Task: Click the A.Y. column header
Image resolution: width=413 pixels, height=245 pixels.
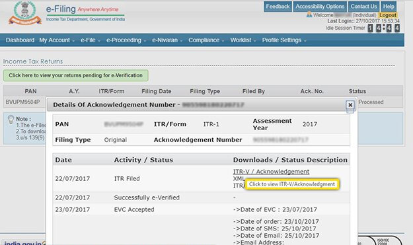Action: tap(74, 91)
